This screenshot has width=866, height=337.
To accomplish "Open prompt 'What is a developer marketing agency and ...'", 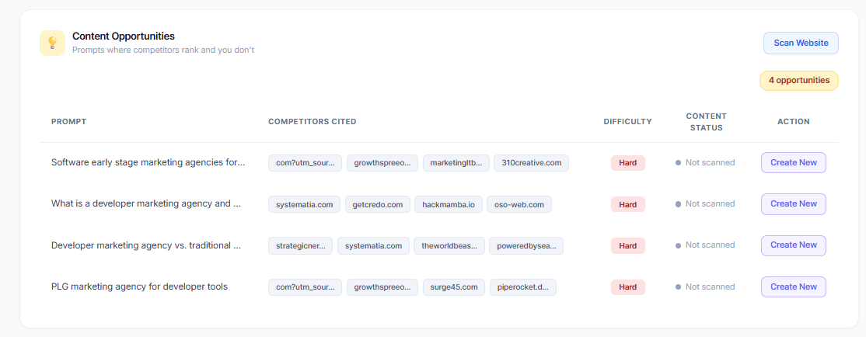I will 146,204.
